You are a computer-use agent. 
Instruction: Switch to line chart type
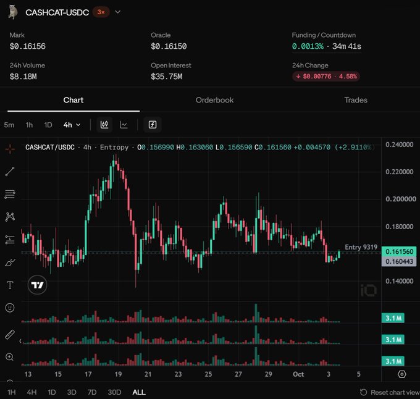pos(124,125)
